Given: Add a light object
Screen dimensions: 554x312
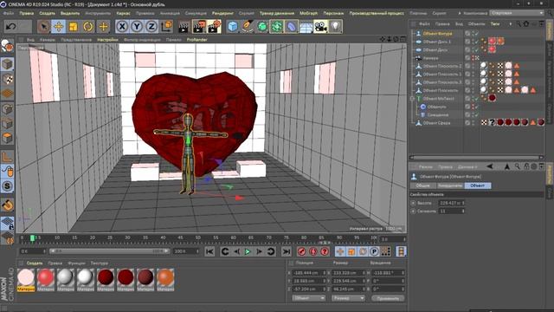Looking at the screenshot, I should 336,27.
